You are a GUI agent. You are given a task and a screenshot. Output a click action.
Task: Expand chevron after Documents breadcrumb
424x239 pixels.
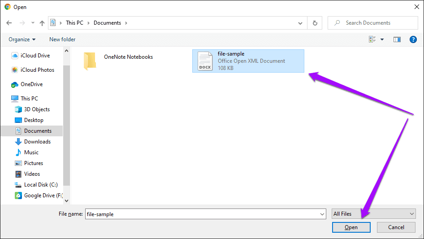point(126,23)
